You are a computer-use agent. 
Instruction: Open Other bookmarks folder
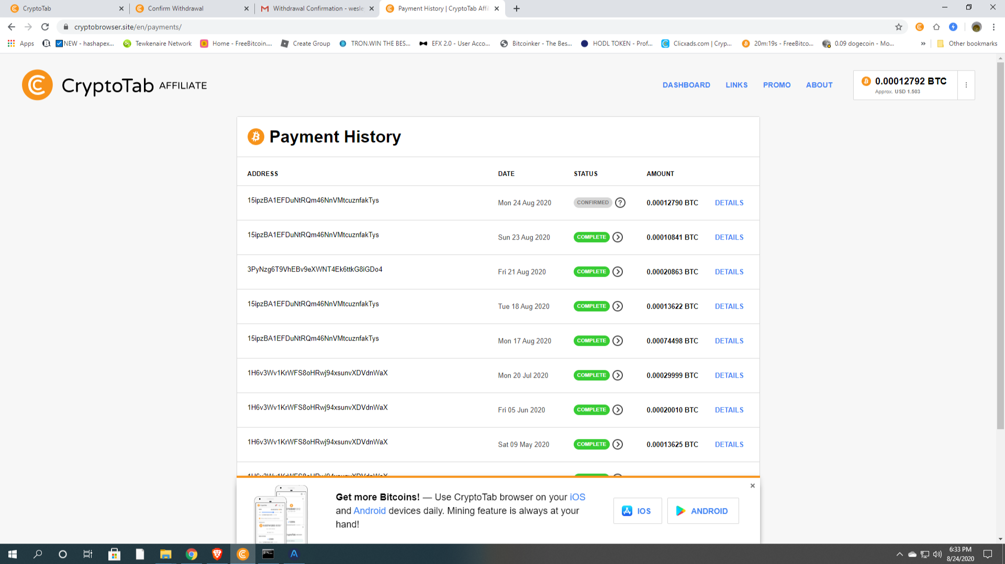coord(967,43)
